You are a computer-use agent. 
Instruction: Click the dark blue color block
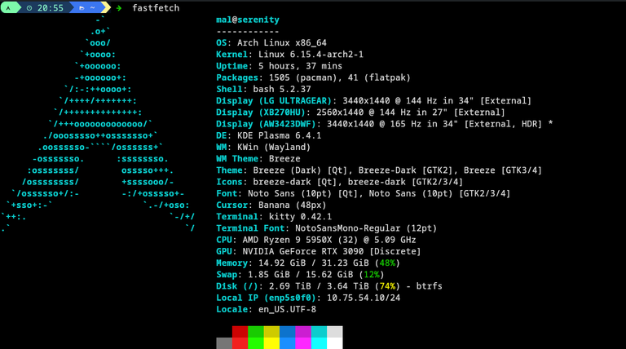click(288, 332)
